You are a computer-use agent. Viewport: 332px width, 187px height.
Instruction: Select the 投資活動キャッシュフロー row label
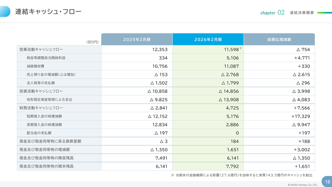(41, 91)
